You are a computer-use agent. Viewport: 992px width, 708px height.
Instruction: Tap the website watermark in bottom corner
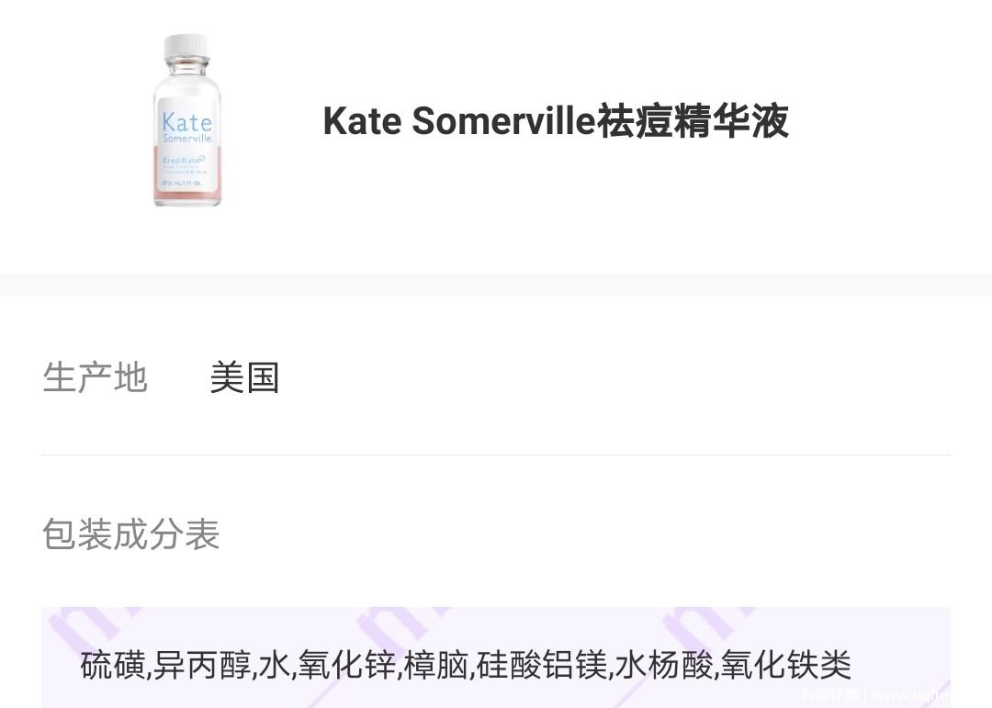[875, 695]
